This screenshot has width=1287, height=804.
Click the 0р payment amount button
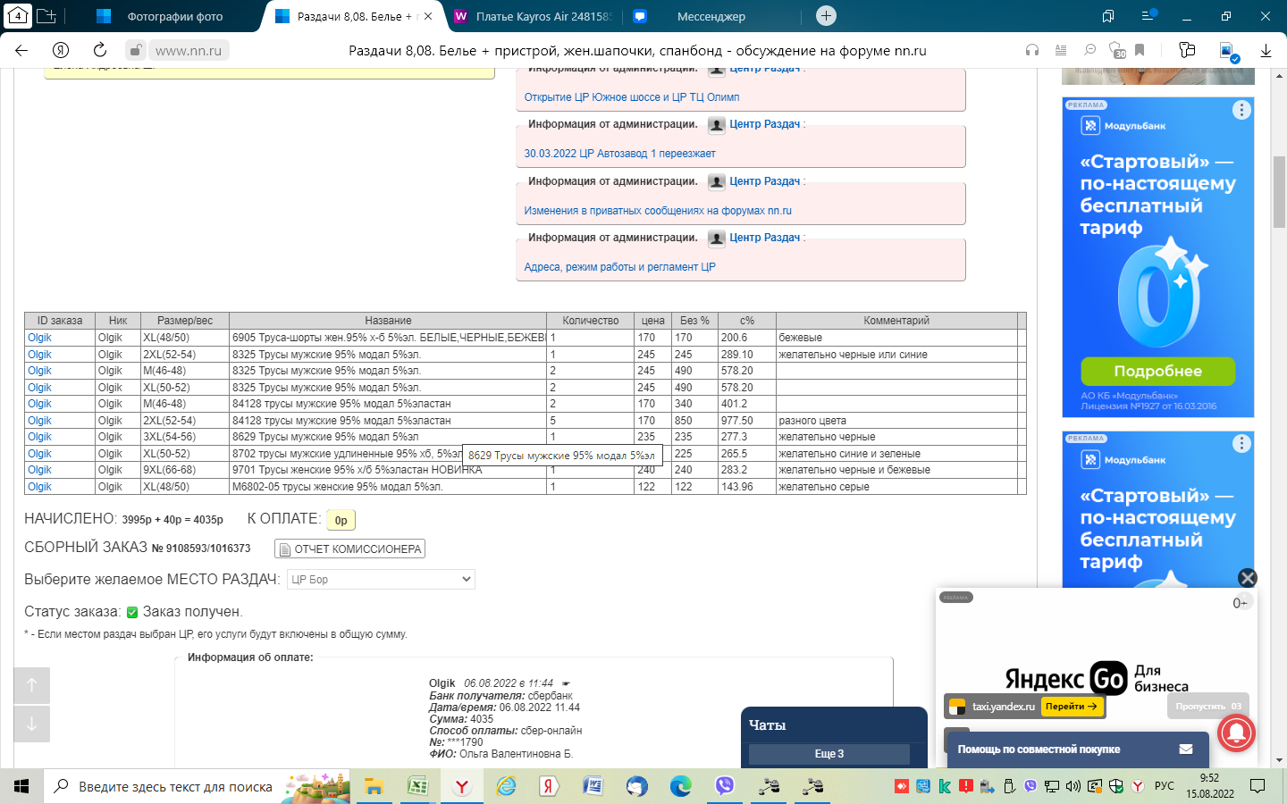coord(341,520)
